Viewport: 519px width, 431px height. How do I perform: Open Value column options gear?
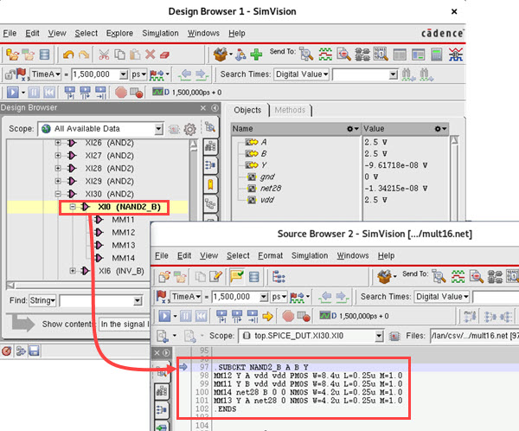point(441,129)
